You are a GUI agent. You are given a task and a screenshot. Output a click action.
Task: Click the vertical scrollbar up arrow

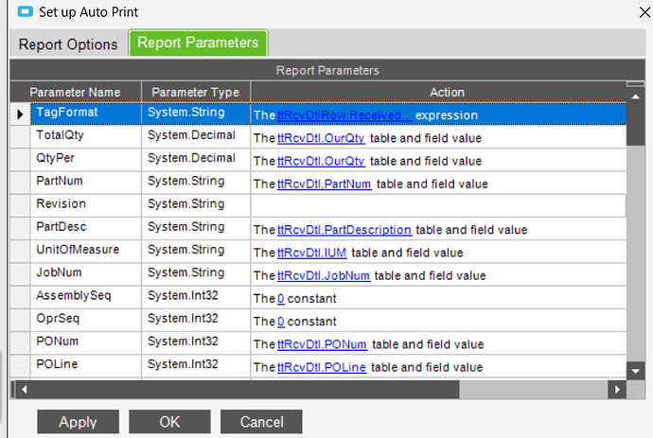click(x=636, y=96)
